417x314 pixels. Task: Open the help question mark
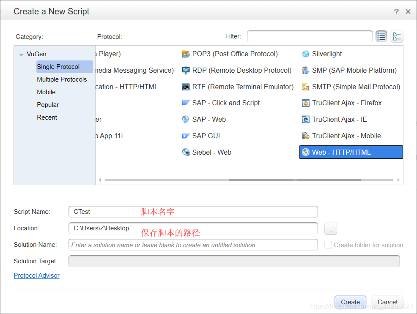click(x=396, y=11)
